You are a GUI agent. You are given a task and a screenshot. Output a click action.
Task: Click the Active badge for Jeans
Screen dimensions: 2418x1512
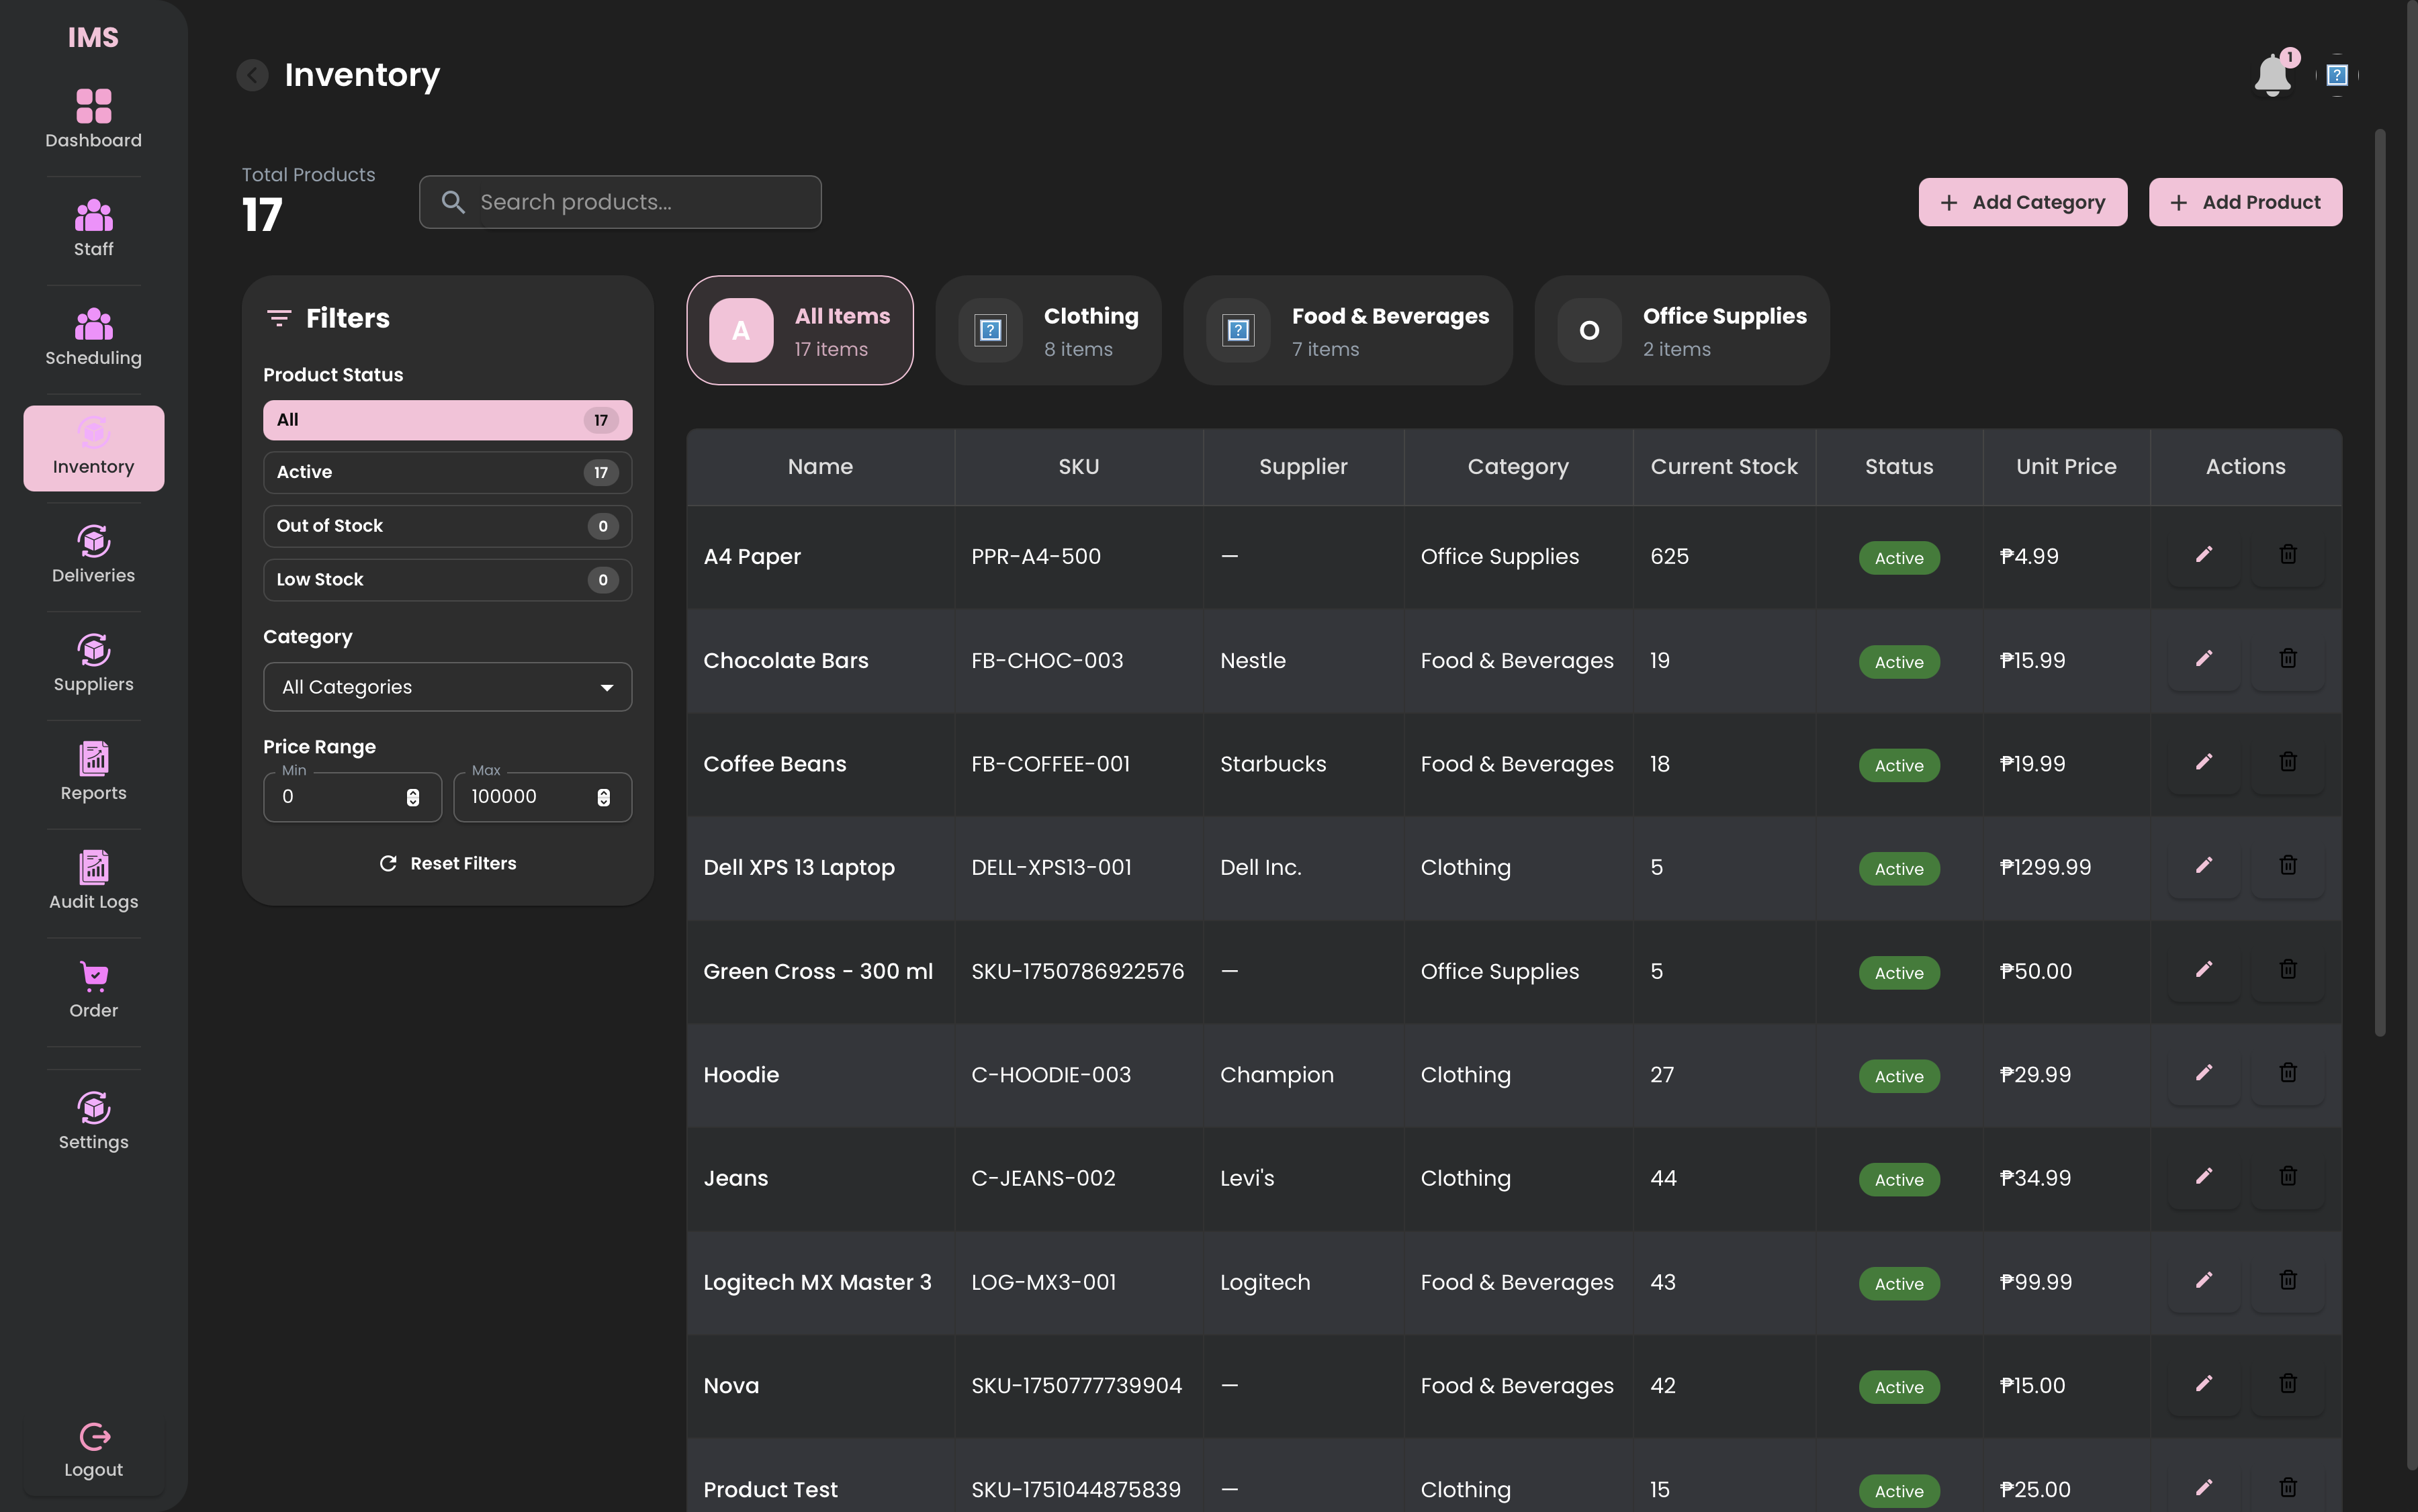point(1899,1179)
